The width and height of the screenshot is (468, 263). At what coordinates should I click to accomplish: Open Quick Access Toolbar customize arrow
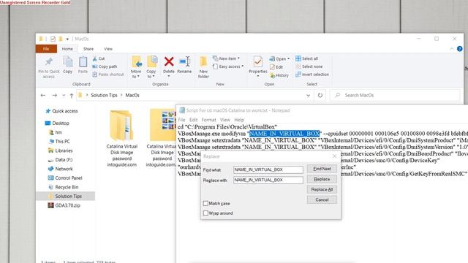(67, 39)
